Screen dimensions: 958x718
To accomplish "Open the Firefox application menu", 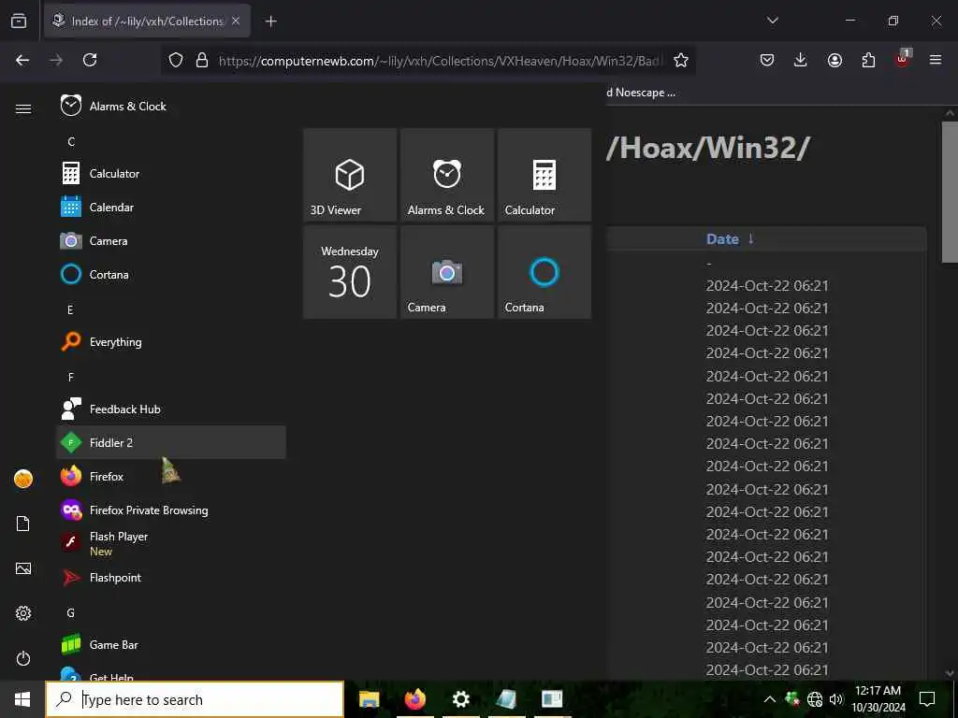I will coord(936,60).
